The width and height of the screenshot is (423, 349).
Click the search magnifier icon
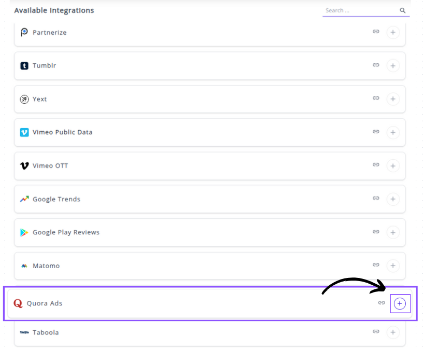403,10
